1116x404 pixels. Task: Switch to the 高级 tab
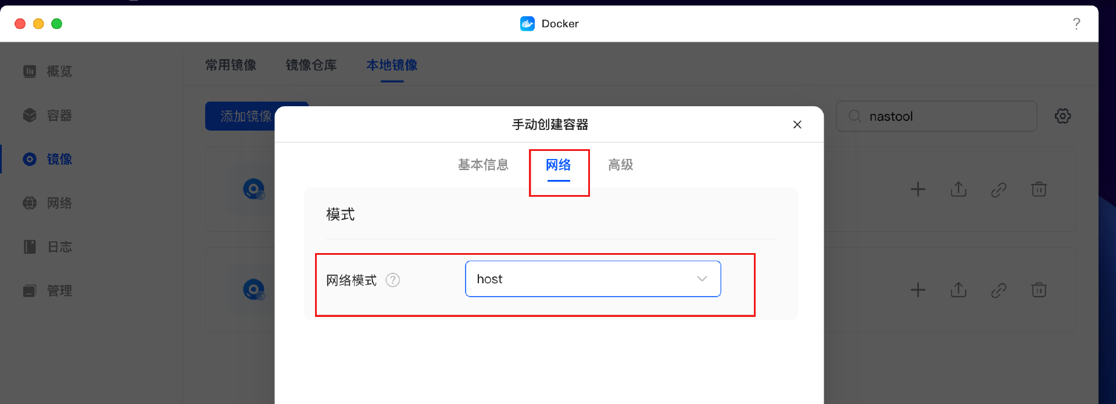[x=621, y=165]
